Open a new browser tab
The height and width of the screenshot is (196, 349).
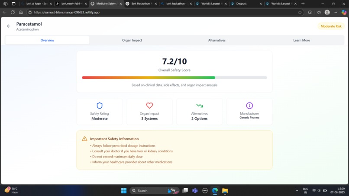point(303,3)
